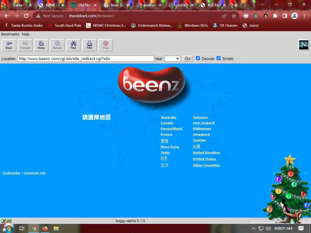Toggle the Chrome side panel icon
Screen dimensions: 311x233
285,16
